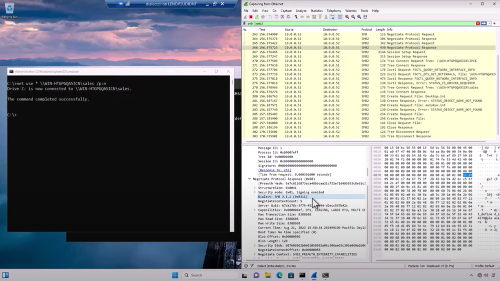Expand the StructureSize: 0x0041 field
Image resolution: width=500 pixels, height=281 pixels.
tap(255, 188)
